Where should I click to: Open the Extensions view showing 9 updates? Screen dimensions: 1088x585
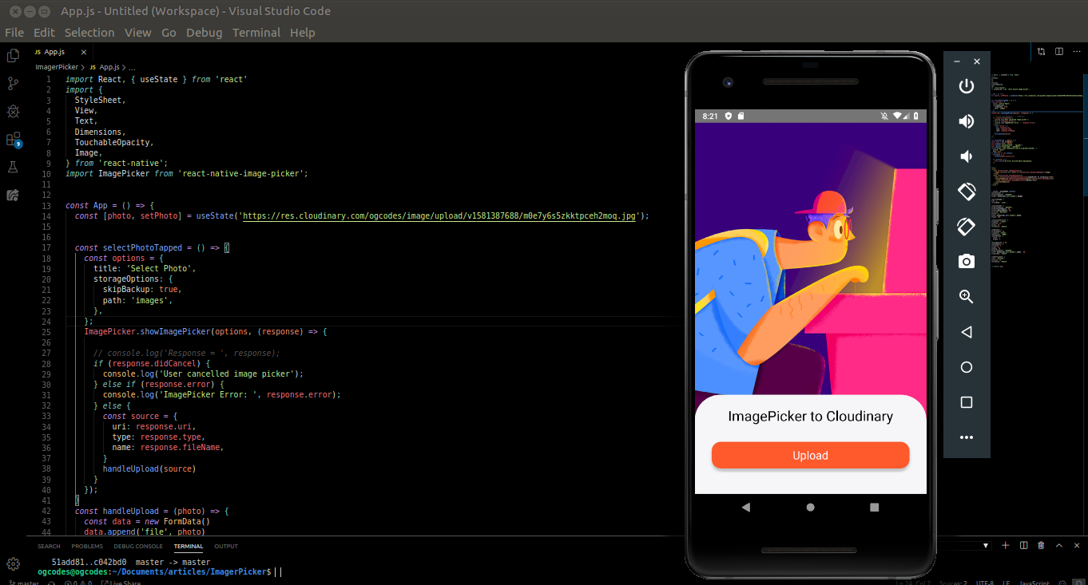tap(13, 140)
